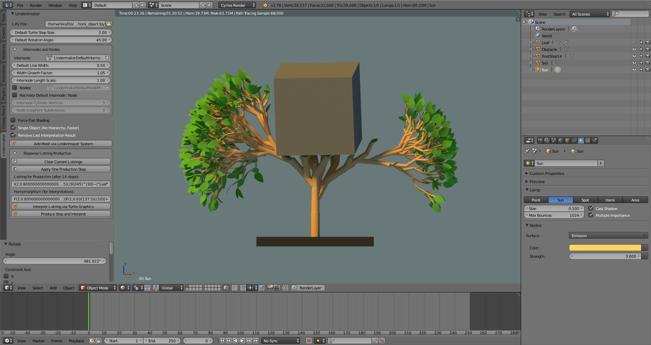Open the Cycles Render engine dropdown
Viewport: 651px width, 345px height.
237,5
